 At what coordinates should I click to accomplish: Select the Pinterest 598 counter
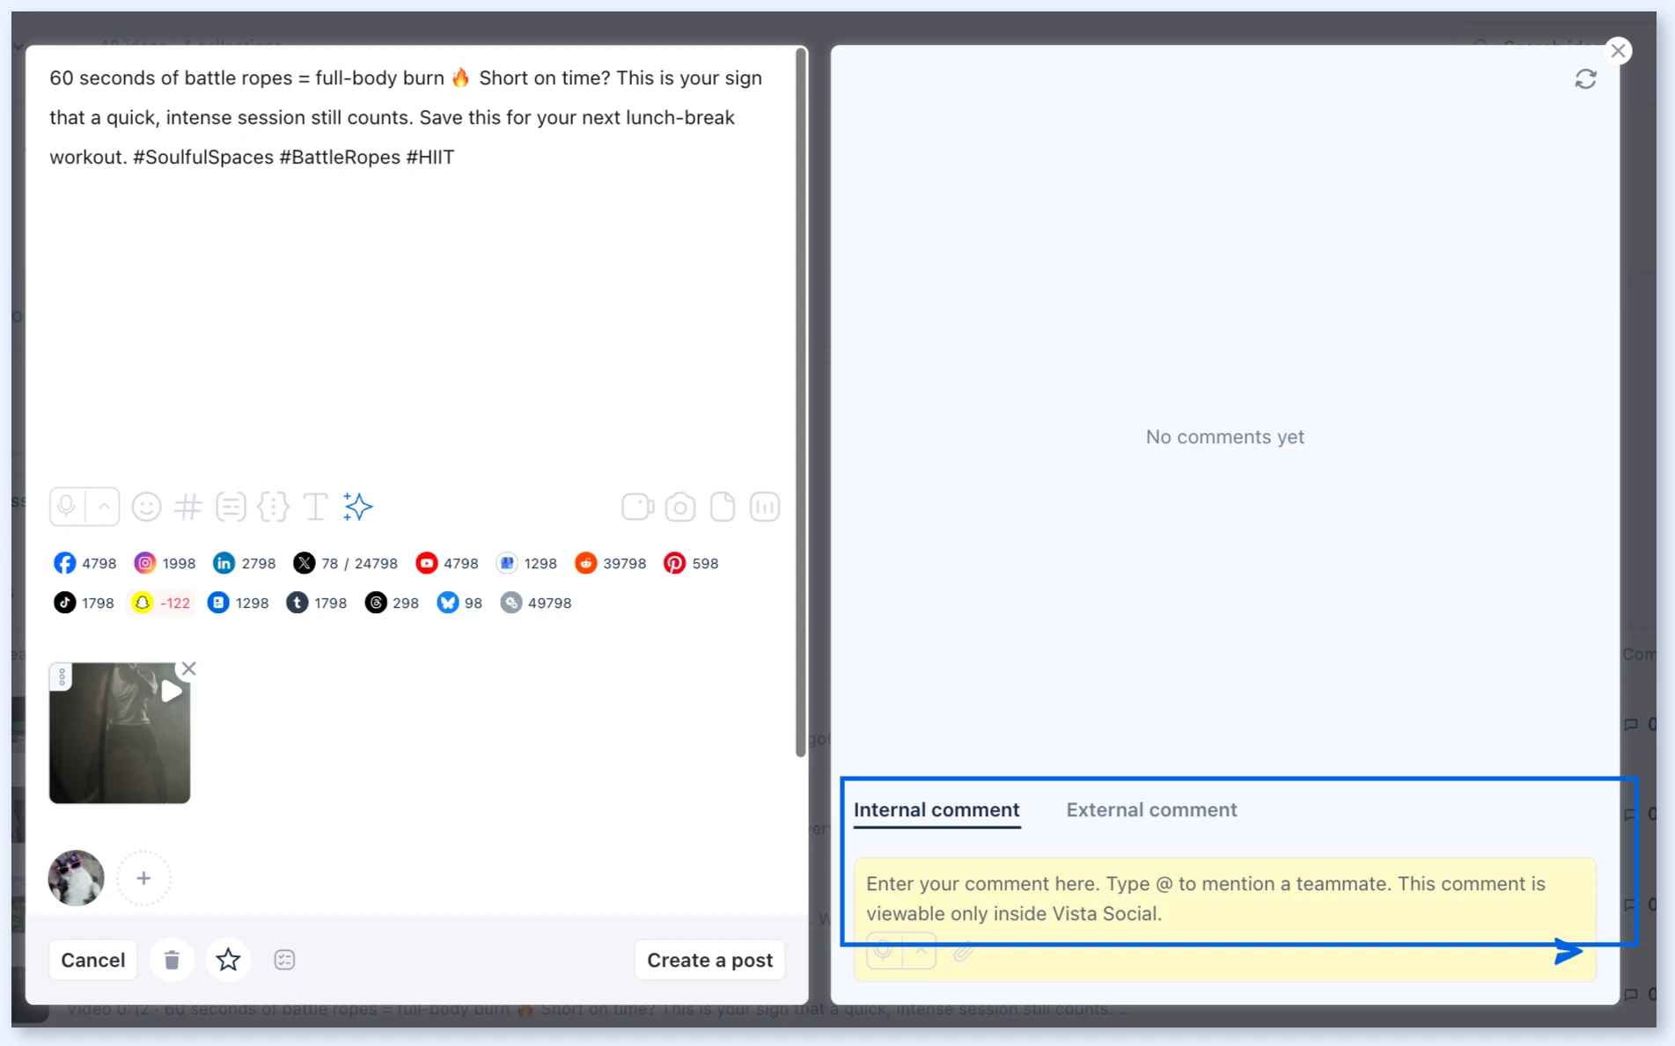[691, 563]
